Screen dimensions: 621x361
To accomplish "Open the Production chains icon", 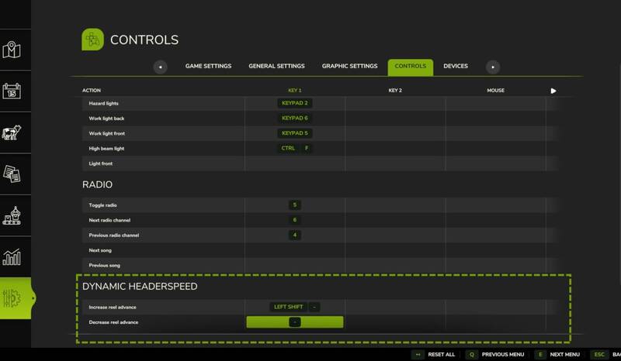I will click(x=12, y=215).
